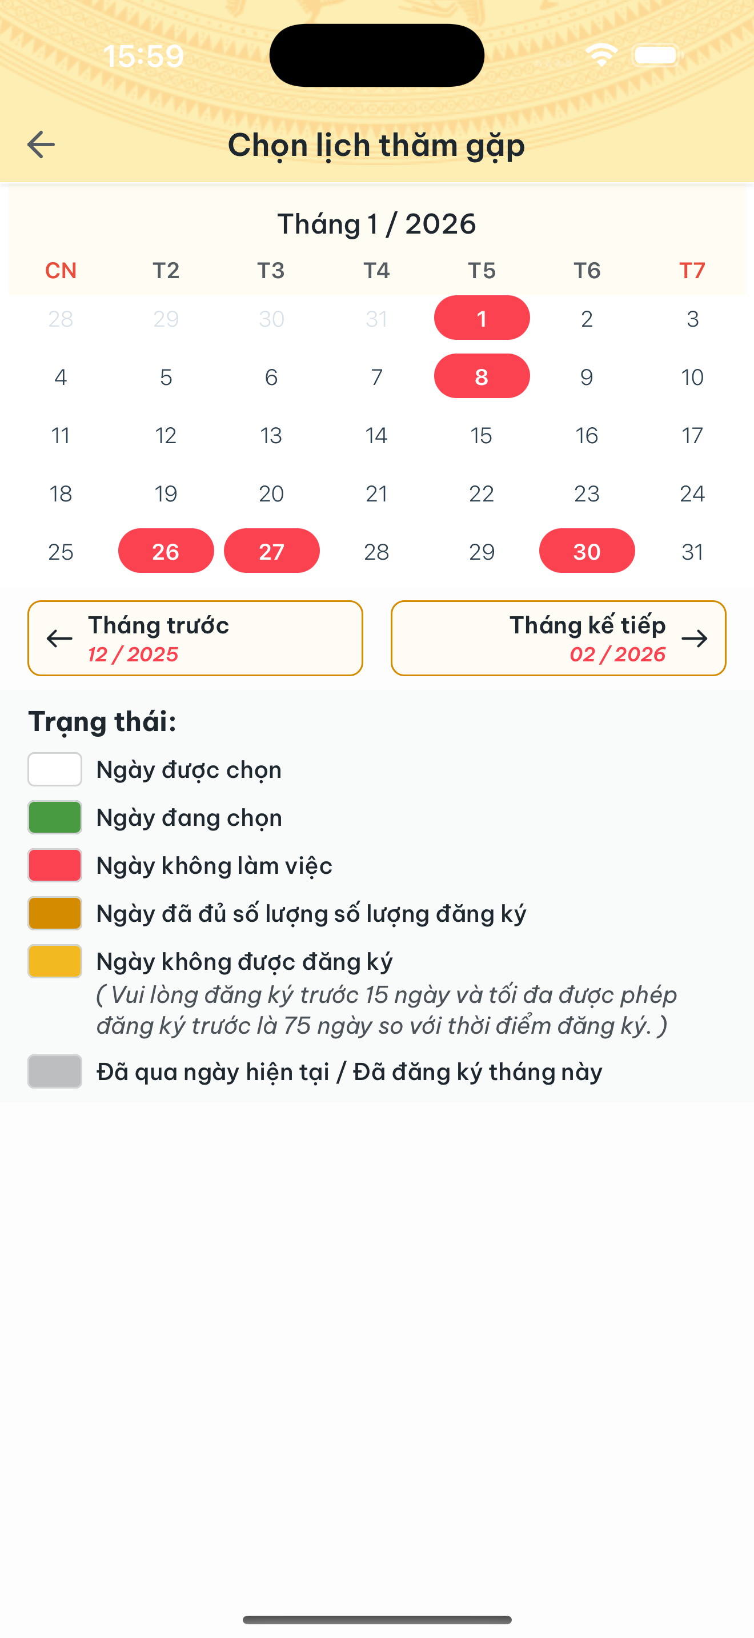Select the red pill marking January 8
754x1638 pixels.
click(482, 376)
